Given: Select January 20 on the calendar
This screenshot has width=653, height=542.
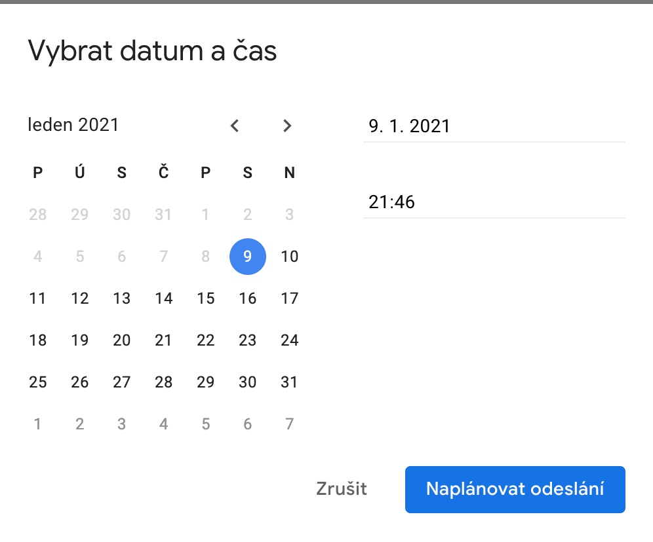Looking at the screenshot, I should tap(121, 340).
